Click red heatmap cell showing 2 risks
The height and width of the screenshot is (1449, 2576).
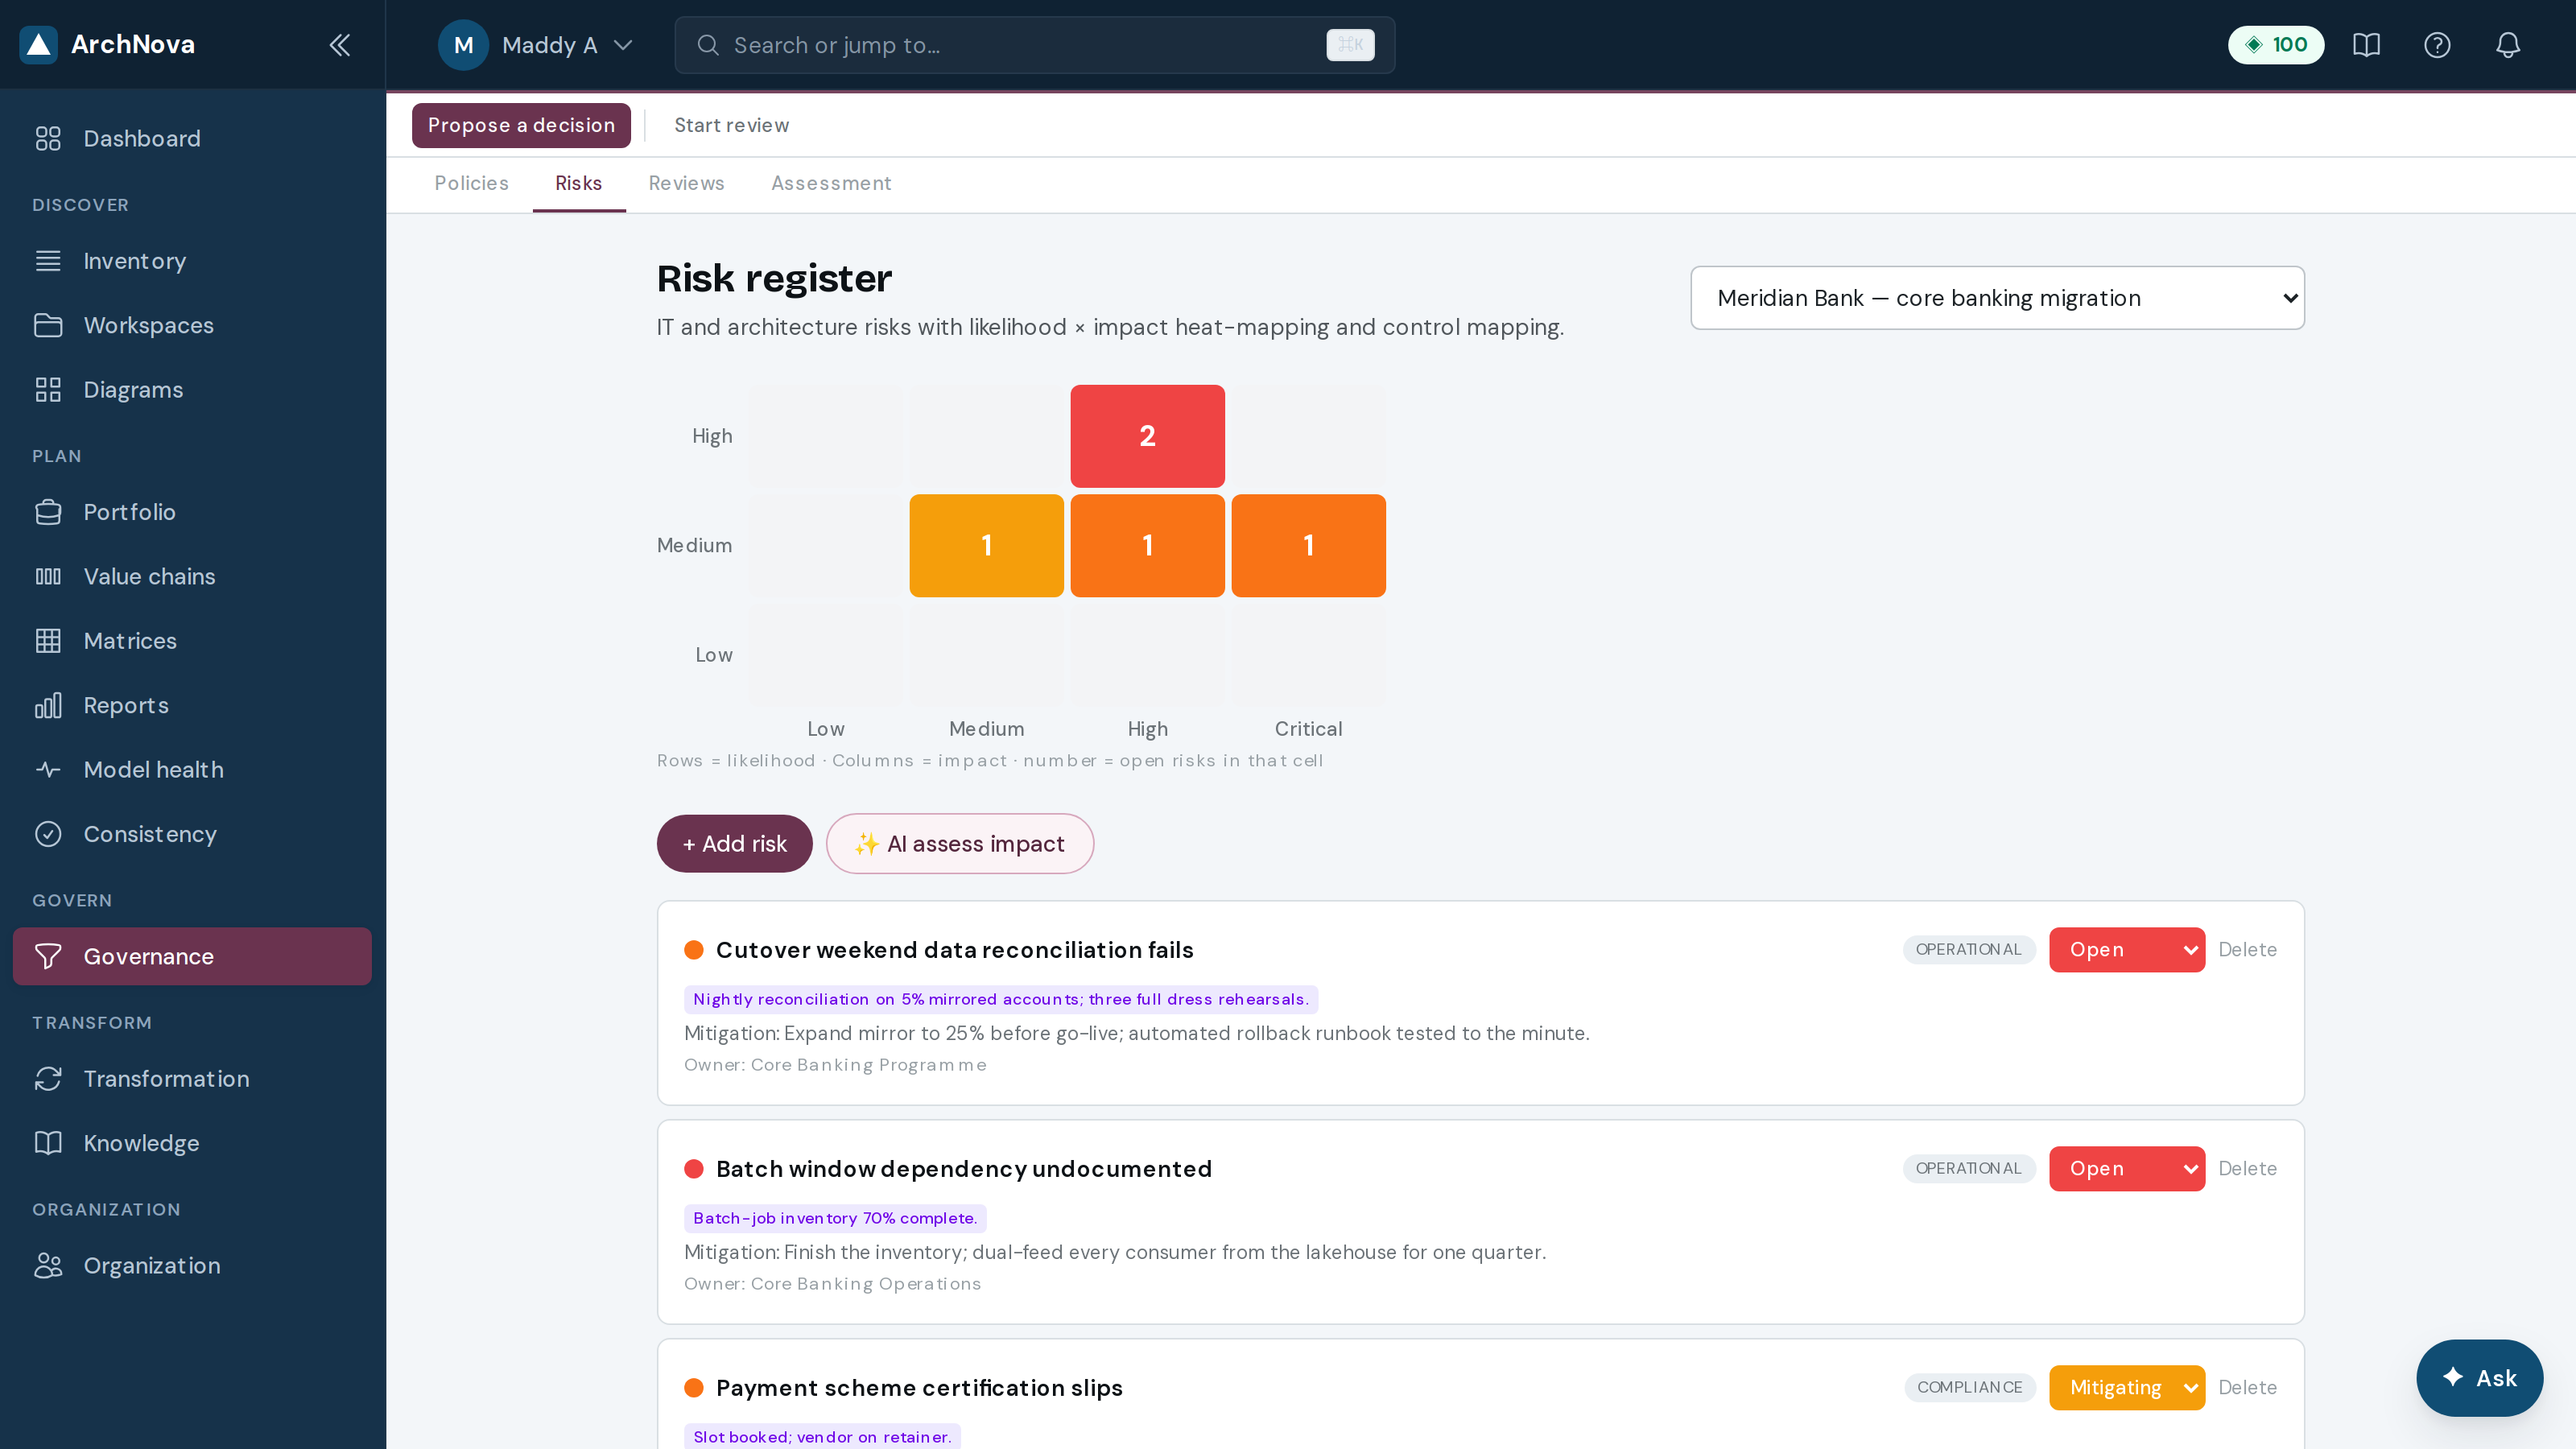point(1147,436)
